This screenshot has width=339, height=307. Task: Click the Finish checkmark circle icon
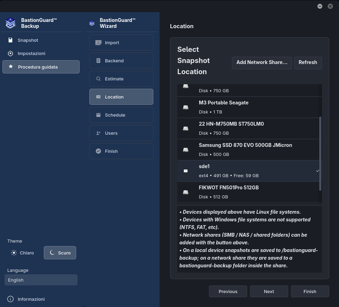coord(98,151)
